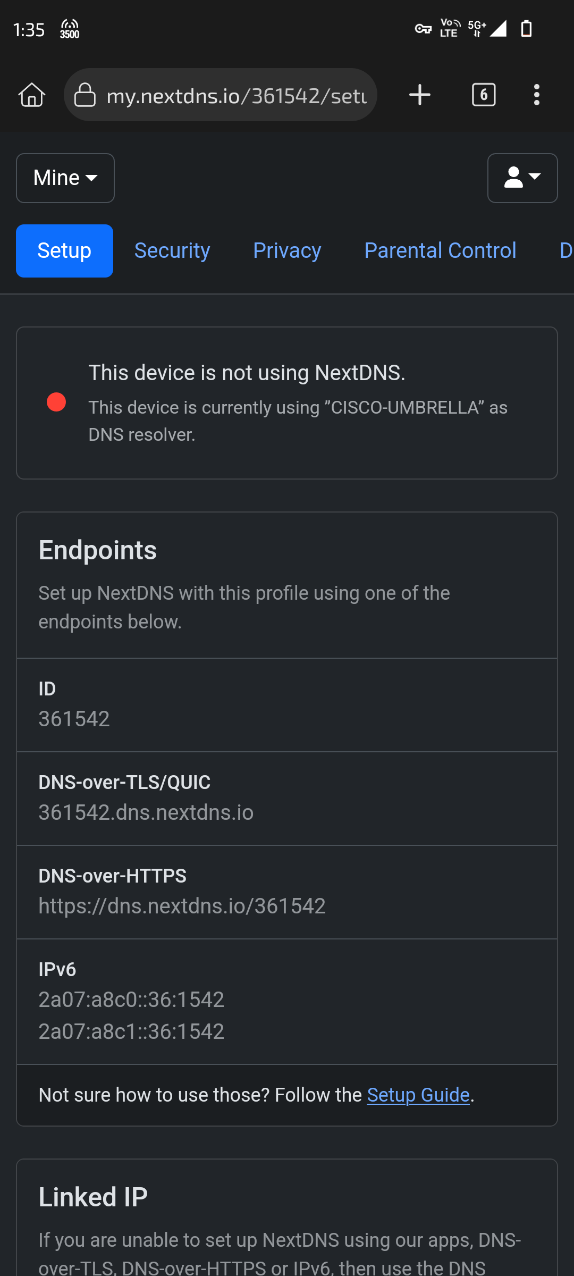Tap the VPN key status icon
574x1276 pixels.
(x=423, y=29)
